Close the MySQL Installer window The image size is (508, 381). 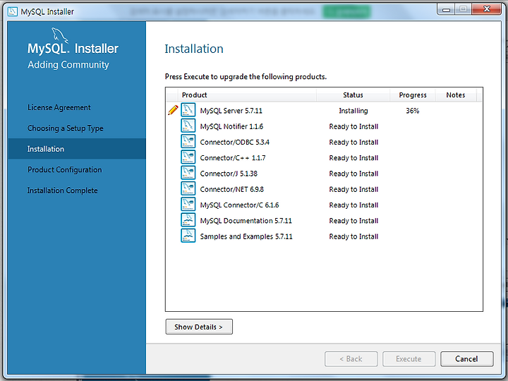487,9
